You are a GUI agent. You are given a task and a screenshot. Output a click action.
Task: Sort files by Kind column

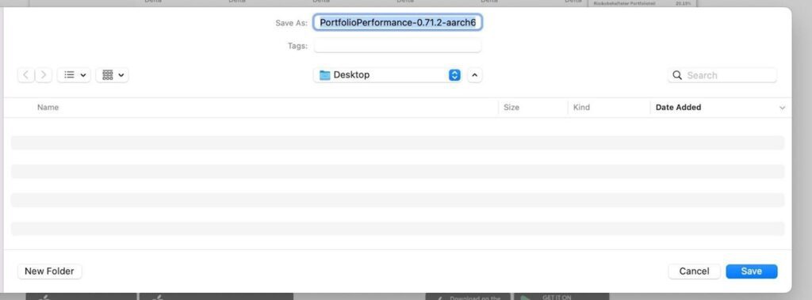click(581, 107)
